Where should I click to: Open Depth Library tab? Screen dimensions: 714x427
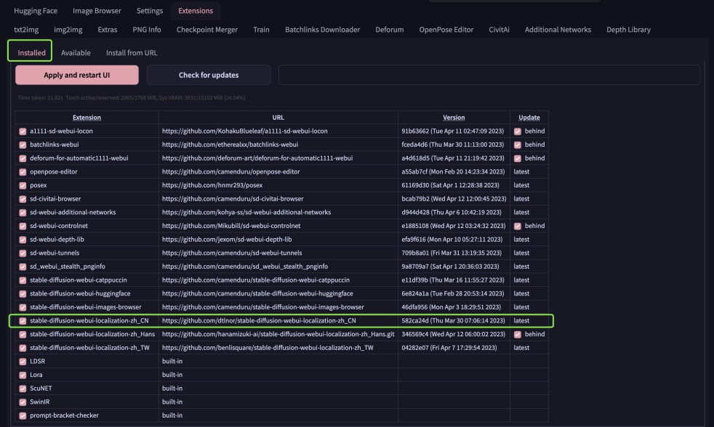(628, 30)
